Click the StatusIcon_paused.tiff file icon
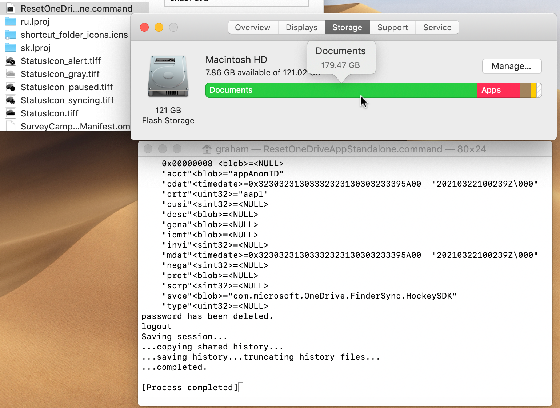The height and width of the screenshot is (408, 560). (11, 87)
